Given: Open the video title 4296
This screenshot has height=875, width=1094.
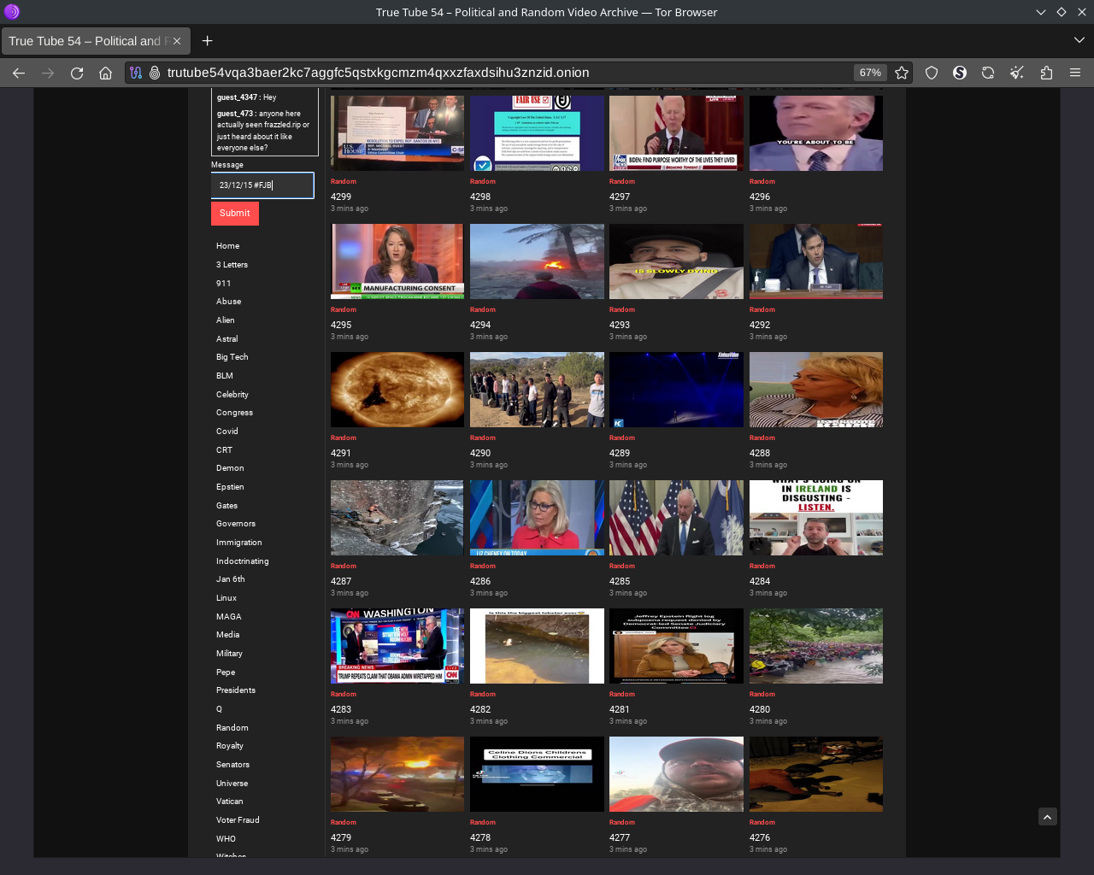Looking at the screenshot, I should tap(760, 197).
